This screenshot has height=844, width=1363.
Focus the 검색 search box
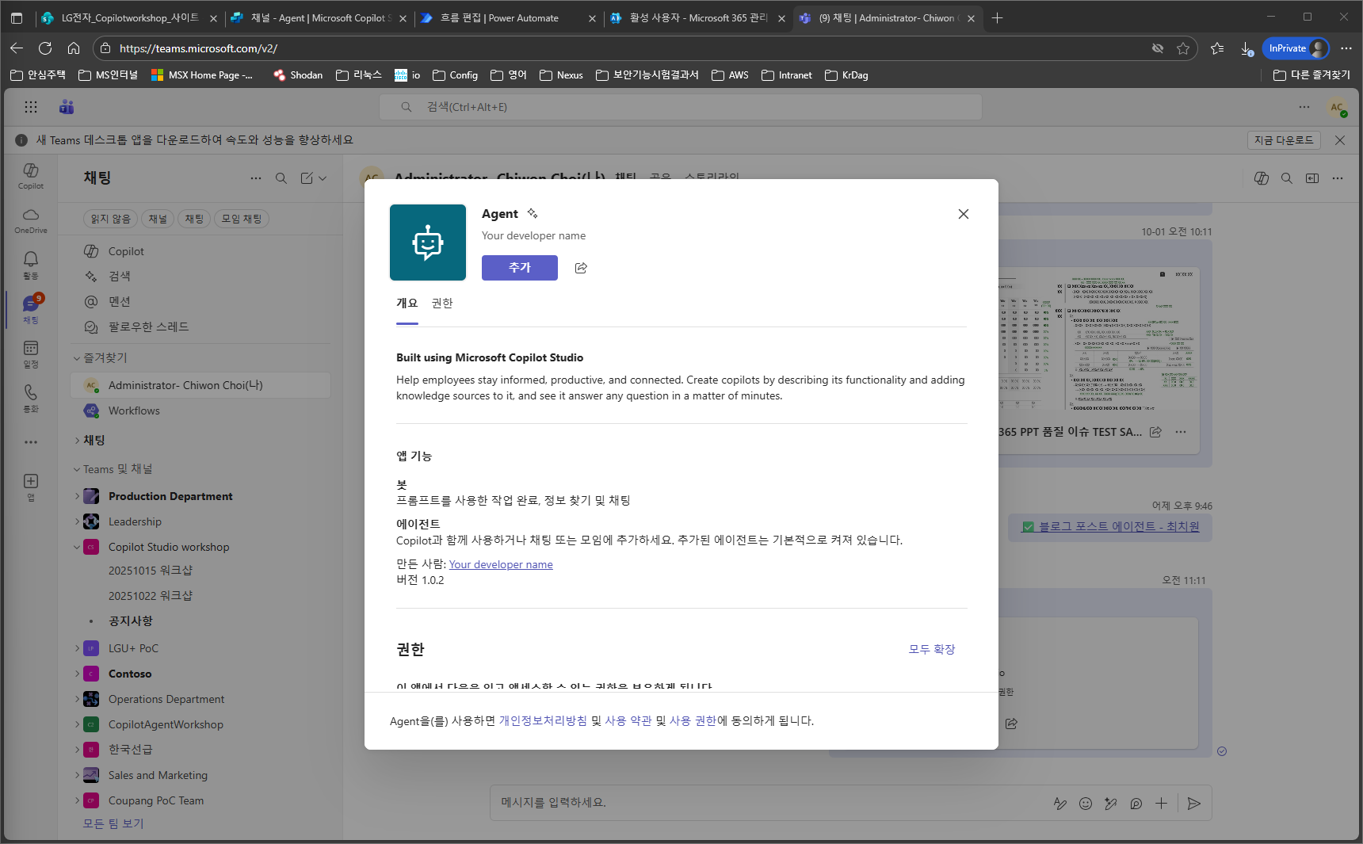681,107
